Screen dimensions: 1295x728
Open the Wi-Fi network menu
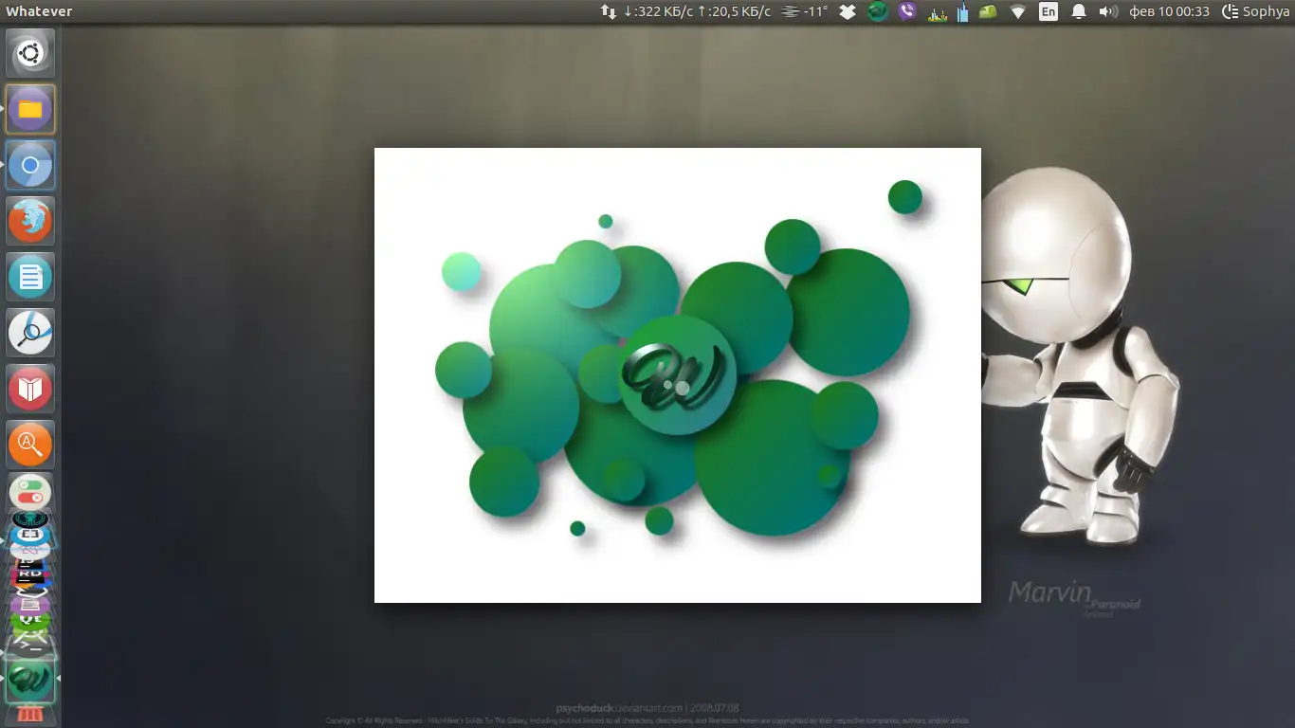[1018, 11]
